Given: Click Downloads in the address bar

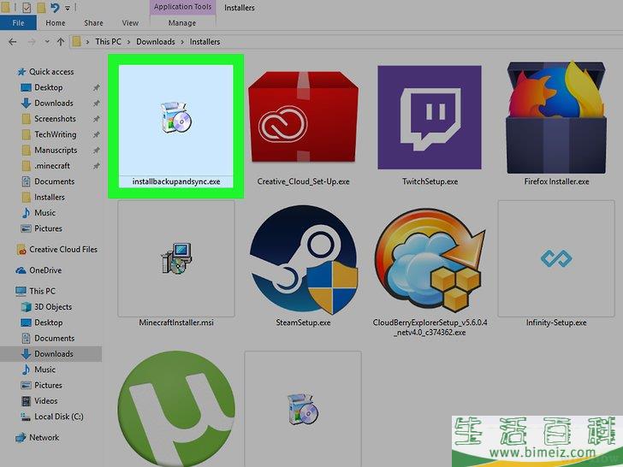Looking at the screenshot, I should [x=156, y=42].
